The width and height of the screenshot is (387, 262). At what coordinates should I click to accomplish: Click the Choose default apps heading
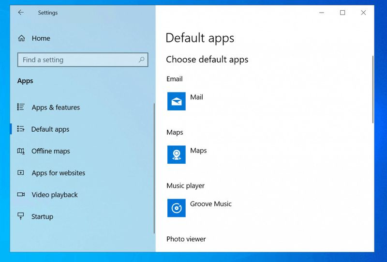tap(207, 60)
